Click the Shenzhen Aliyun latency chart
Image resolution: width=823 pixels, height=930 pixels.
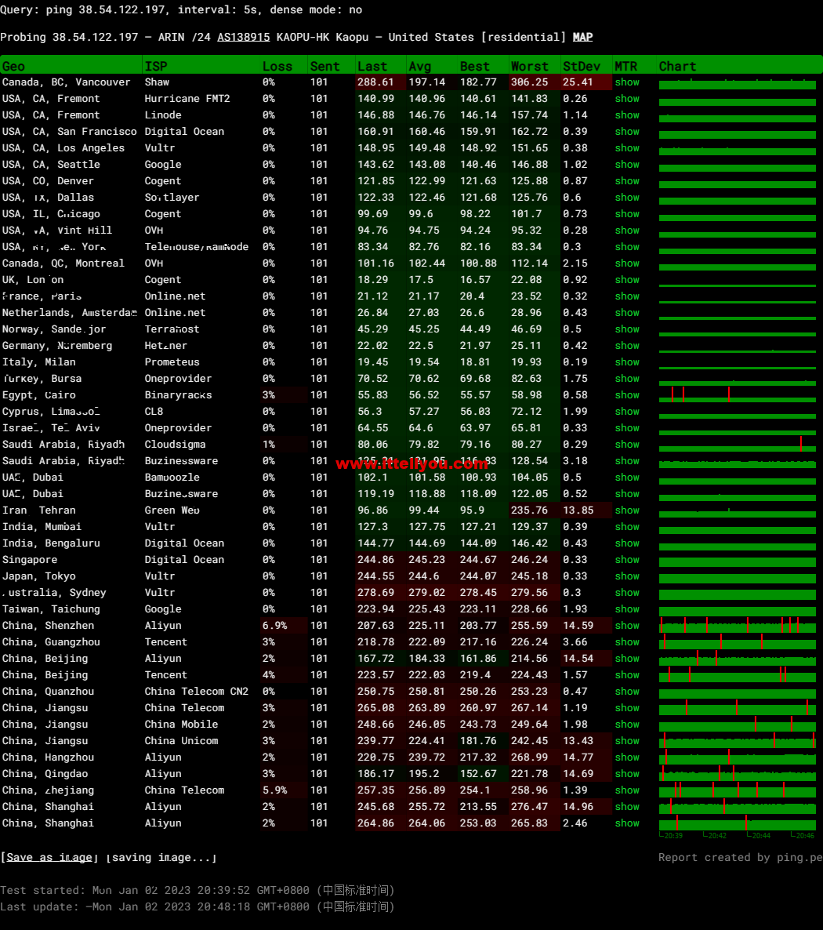pos(737,625)
